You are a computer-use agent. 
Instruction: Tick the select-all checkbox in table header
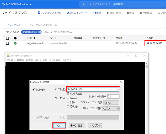pyautogui.click(x=7, y=38)
